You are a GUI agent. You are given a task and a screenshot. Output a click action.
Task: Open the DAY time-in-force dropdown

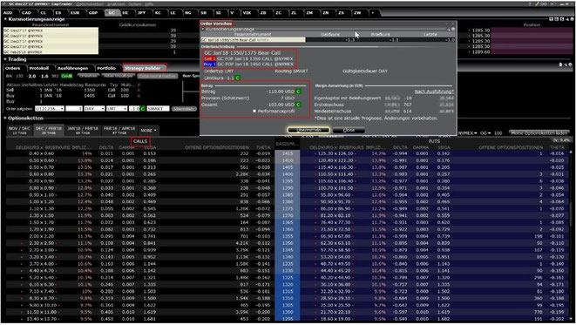point(94,109)
